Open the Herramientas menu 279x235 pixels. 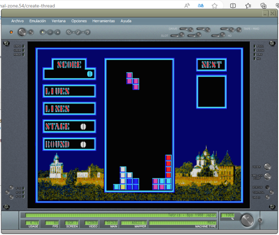(x=104, y=21)
